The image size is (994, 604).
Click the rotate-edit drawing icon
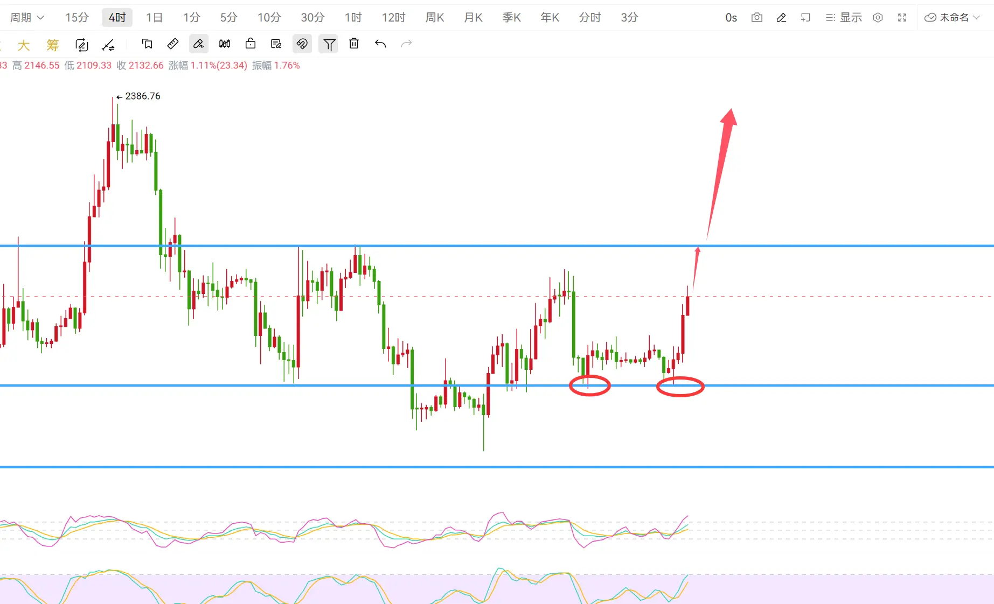81,45
